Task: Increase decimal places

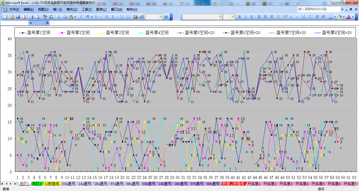Action: click(x=303, y=17)
